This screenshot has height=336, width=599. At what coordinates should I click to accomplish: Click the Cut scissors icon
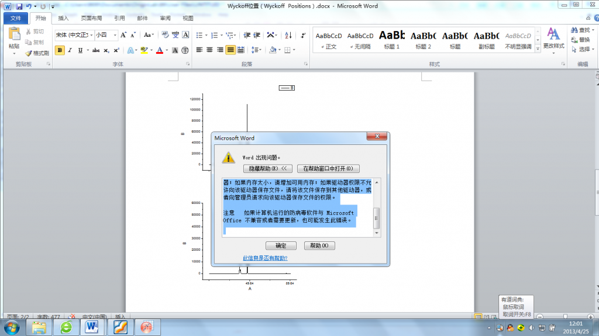coord(28,32)
